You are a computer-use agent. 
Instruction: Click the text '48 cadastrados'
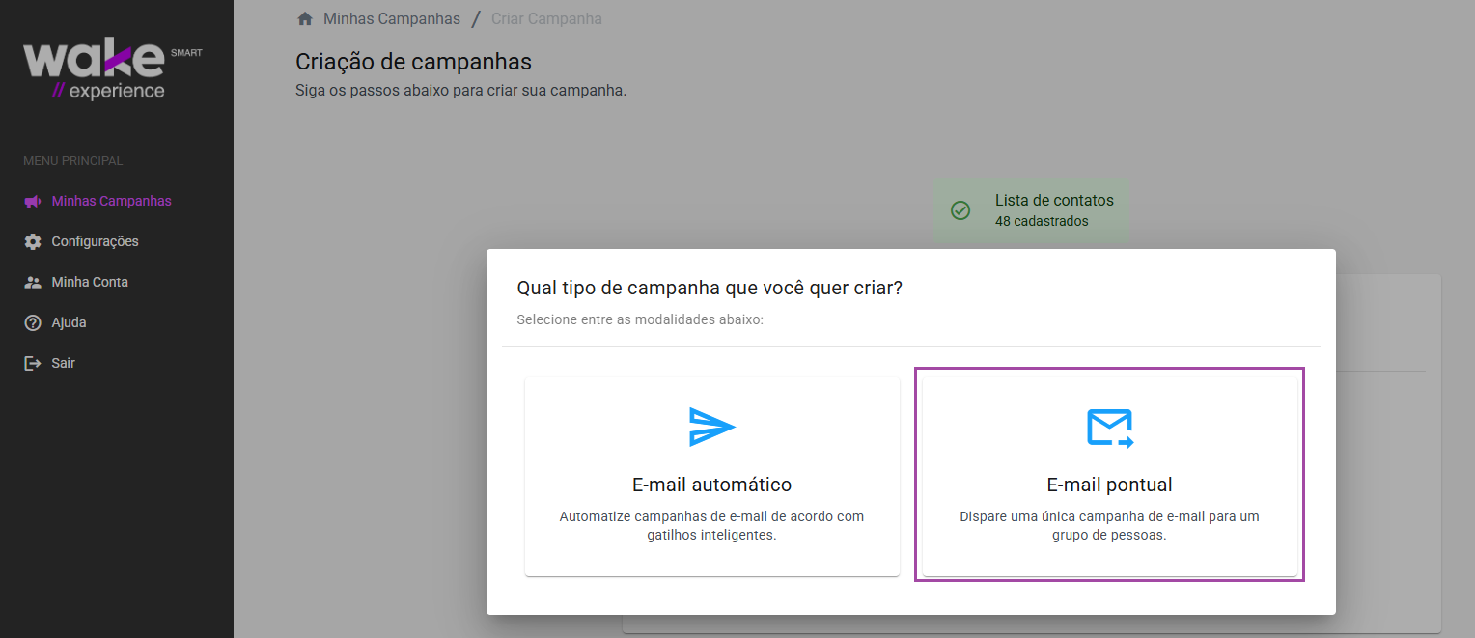click(x=1042, y=221)
